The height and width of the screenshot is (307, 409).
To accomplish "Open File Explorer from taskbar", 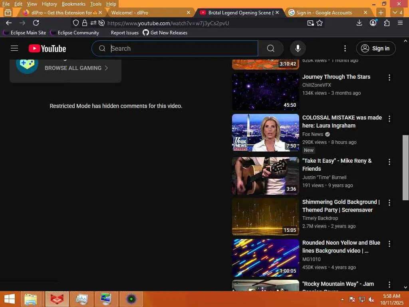I will point(31,299).
